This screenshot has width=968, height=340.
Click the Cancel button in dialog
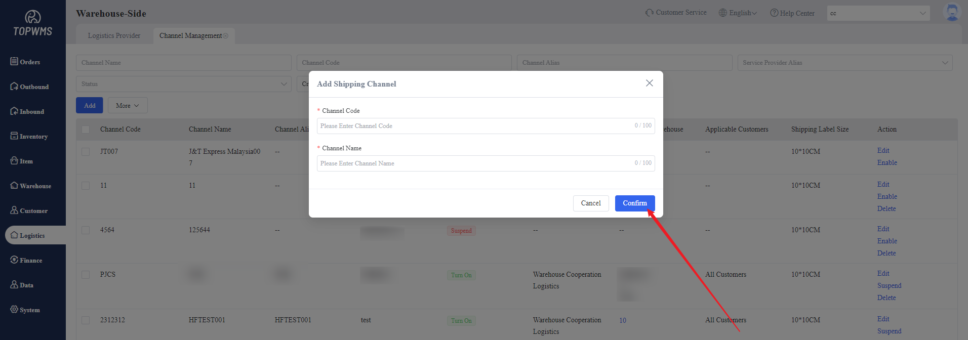tap(590, 203)
